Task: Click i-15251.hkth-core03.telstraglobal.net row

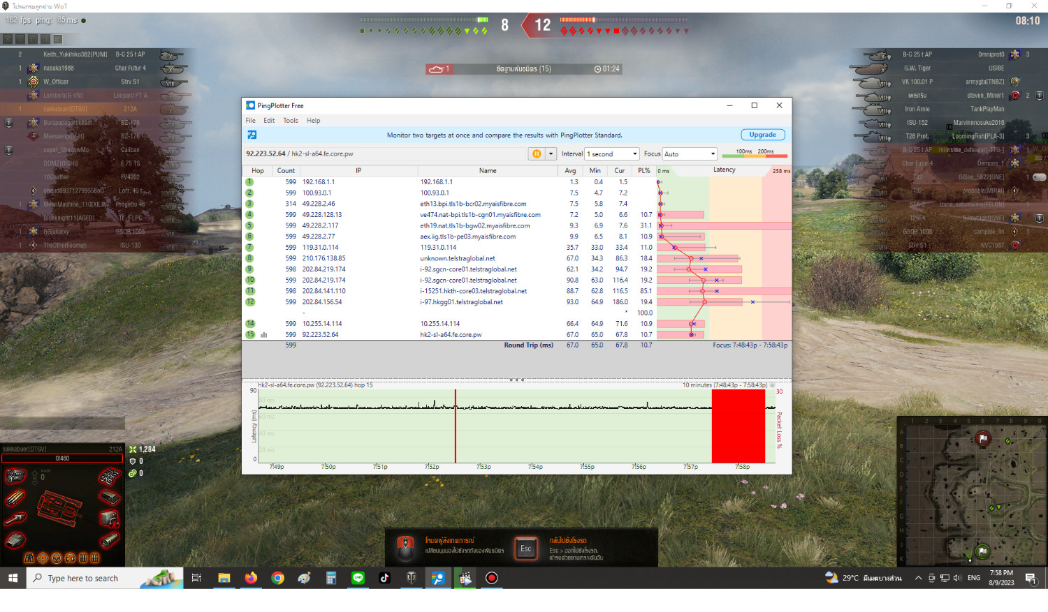Action: 517,291
